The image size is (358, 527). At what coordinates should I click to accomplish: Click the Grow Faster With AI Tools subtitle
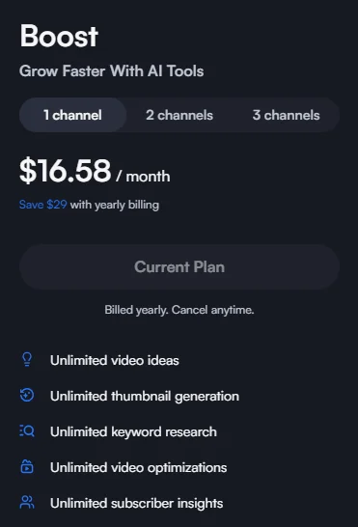[112, 70]
